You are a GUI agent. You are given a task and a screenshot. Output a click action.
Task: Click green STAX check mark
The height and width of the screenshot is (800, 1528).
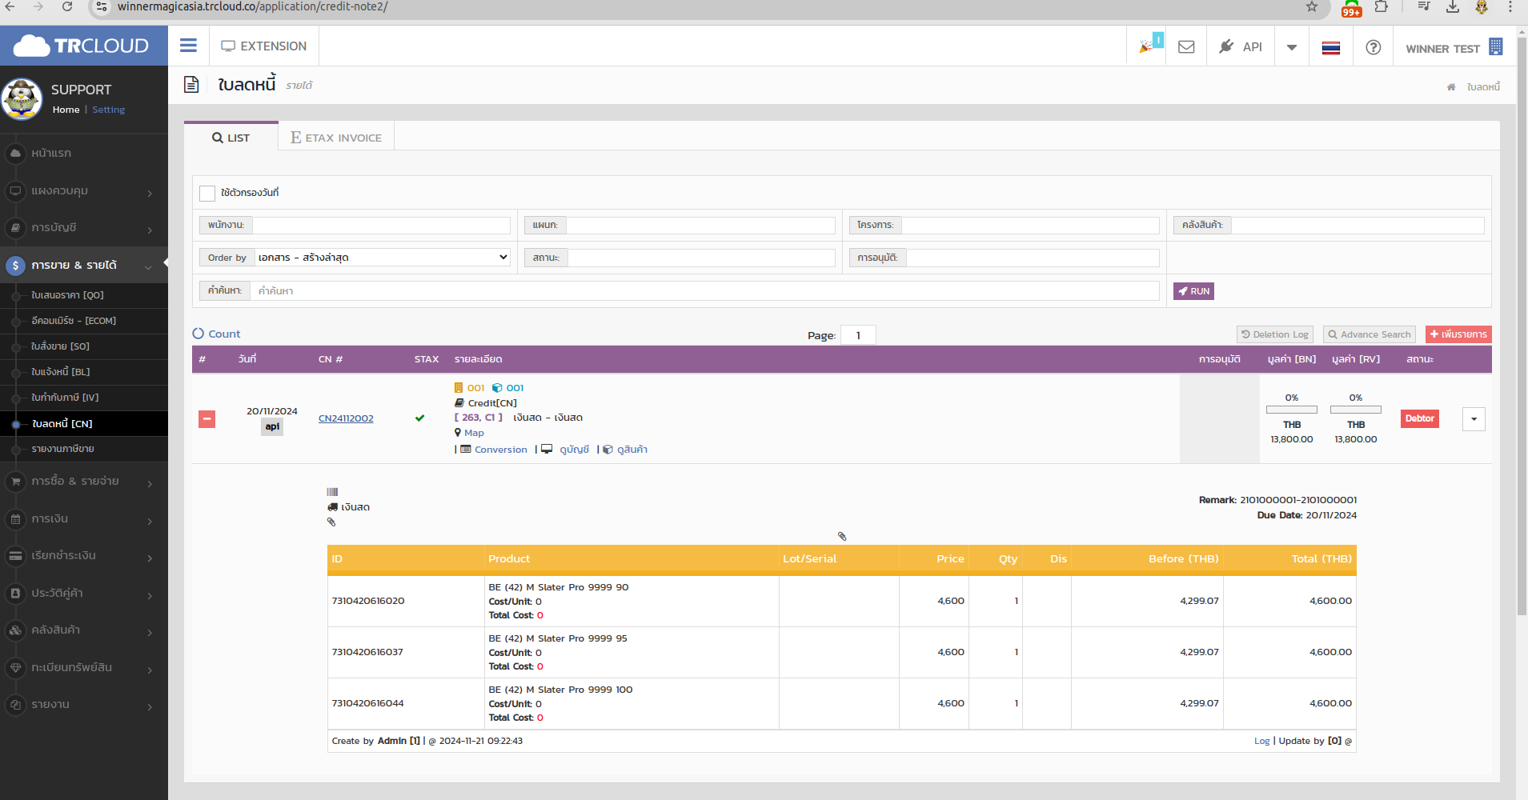(x=419, y=418)
